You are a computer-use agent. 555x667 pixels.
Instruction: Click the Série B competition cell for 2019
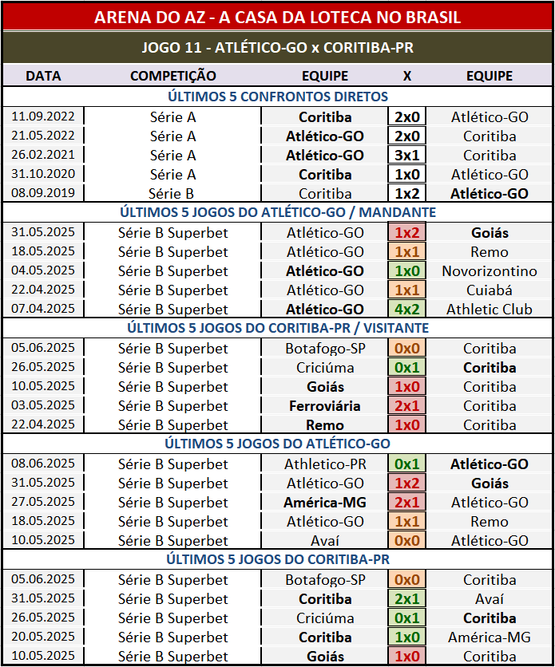click(172, 194)
